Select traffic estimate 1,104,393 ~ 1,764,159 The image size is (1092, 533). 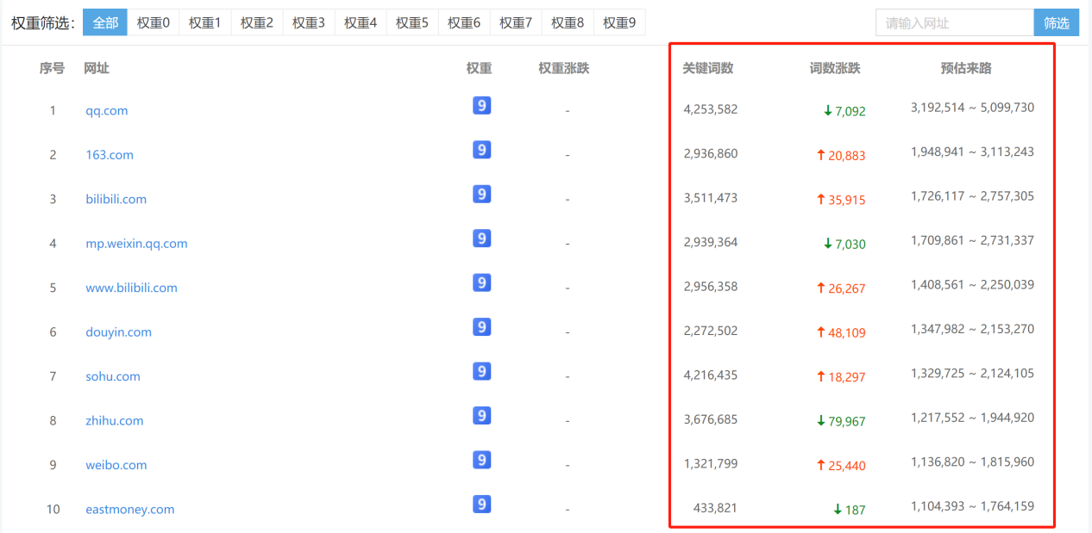(972, 506)
